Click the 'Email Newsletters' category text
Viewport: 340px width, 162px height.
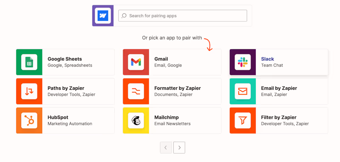(x=172, y=124)
